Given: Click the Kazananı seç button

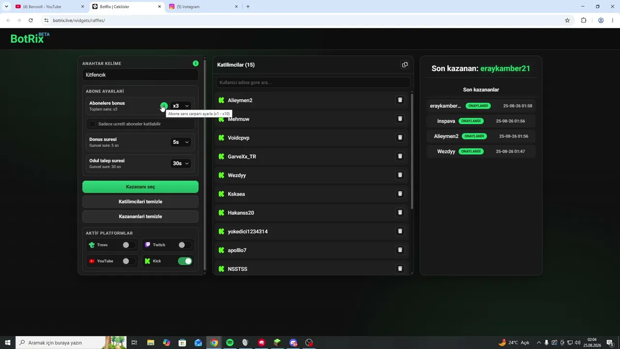Looking at the screenshot, I should coord(140,187).
